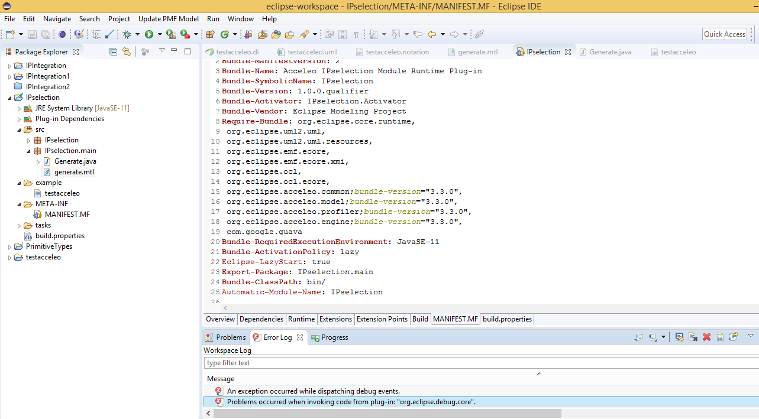Open the File menu

pos(9,19)
